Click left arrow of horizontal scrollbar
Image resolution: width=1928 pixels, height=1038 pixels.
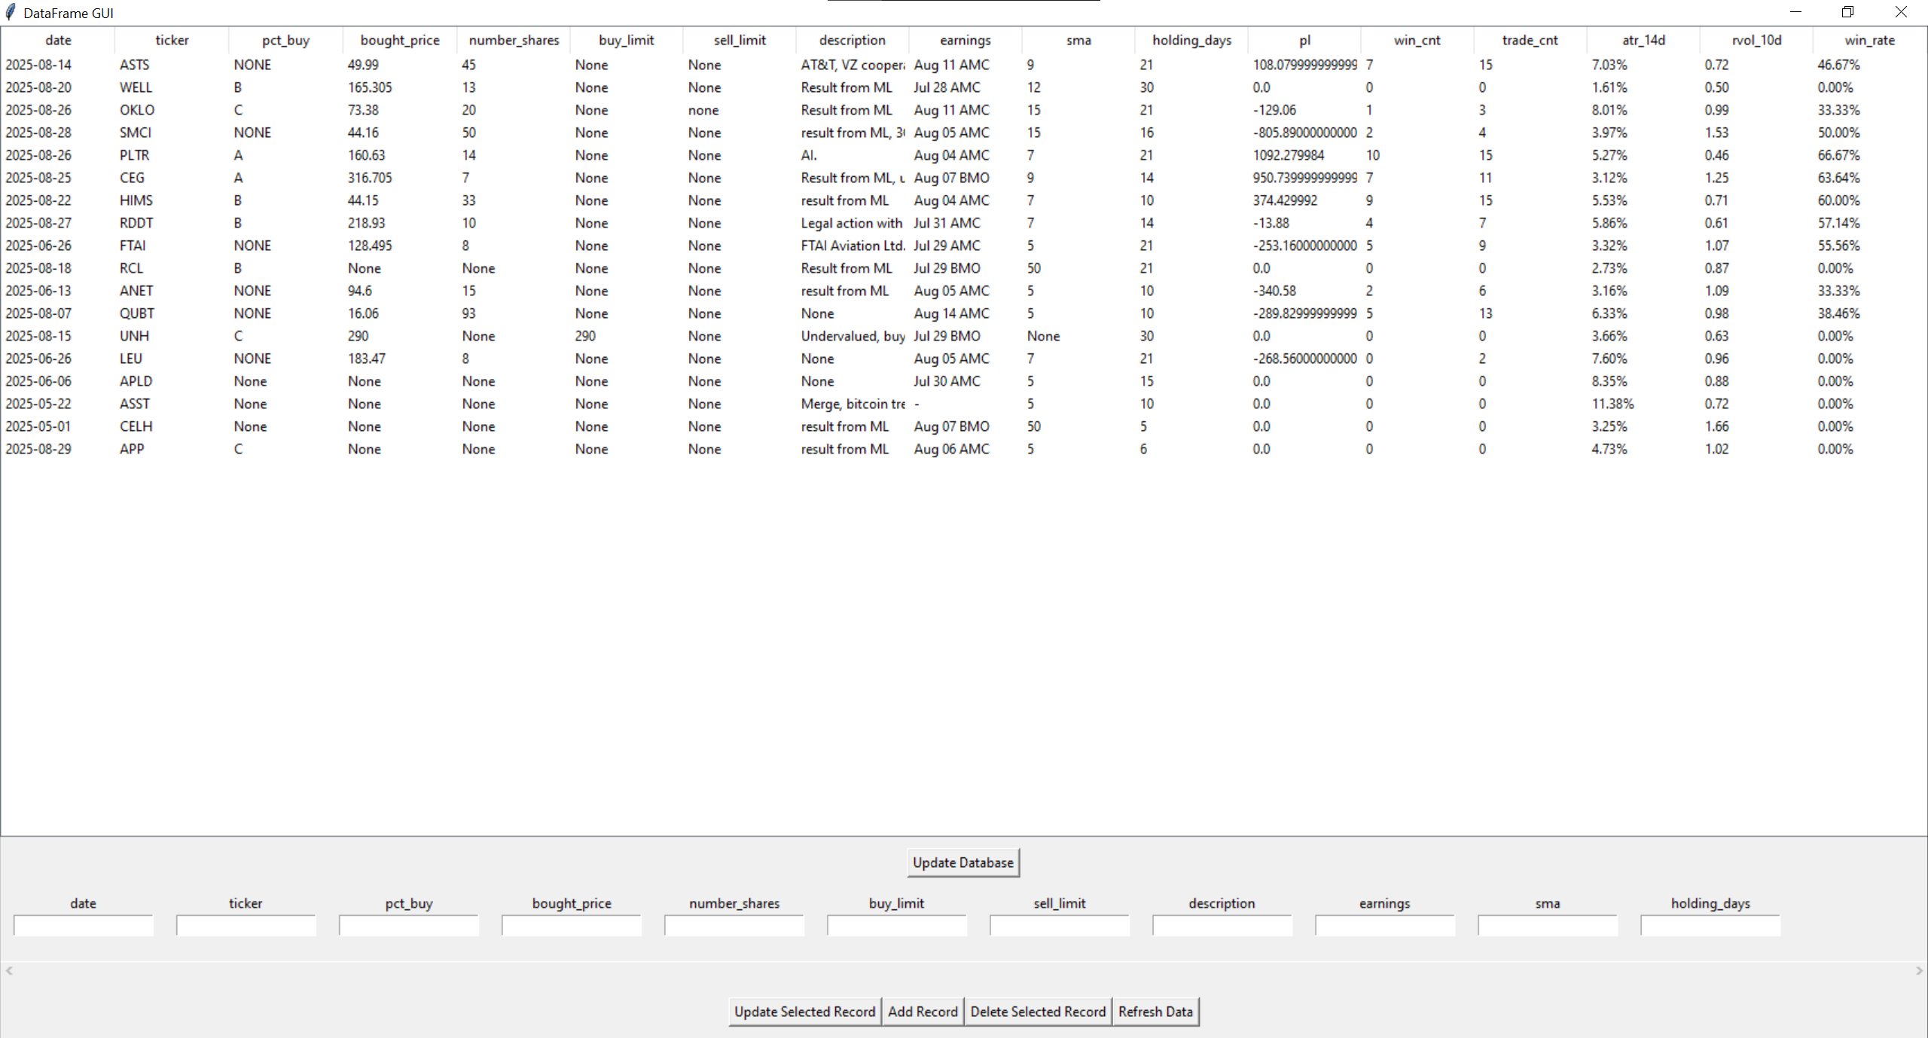(9, 971)
